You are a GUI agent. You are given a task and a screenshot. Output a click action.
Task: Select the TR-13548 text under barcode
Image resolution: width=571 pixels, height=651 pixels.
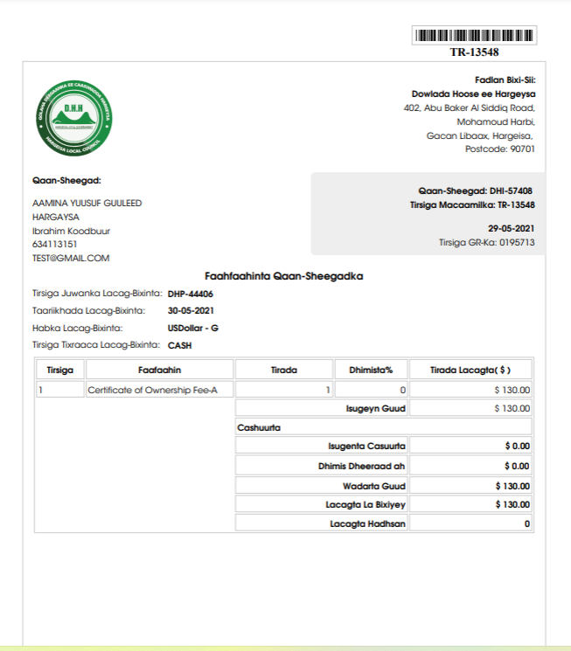[x=474, y=52]
